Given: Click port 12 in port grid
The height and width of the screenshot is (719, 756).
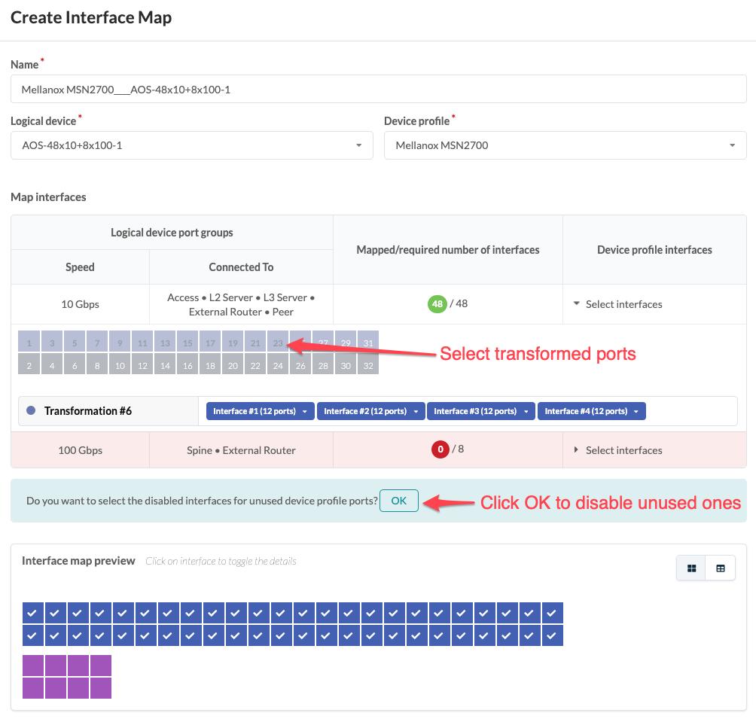Looking at the screenshot, I should [x=142, y=366].
